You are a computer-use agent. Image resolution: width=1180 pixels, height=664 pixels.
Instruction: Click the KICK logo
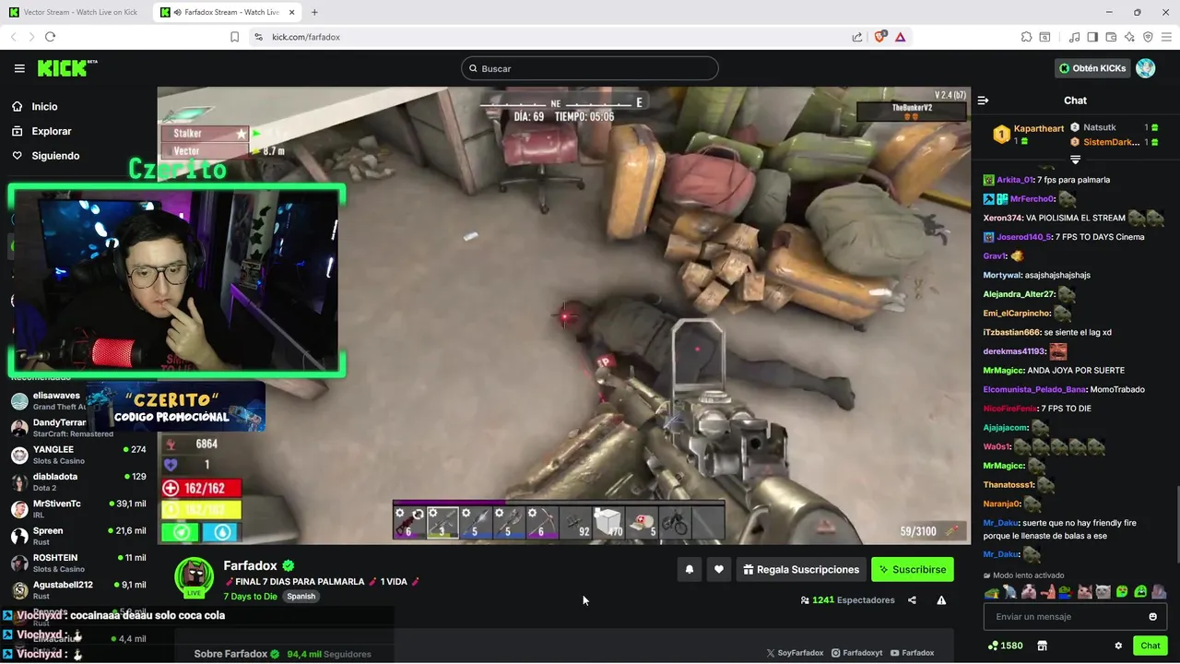coord(66,68)
